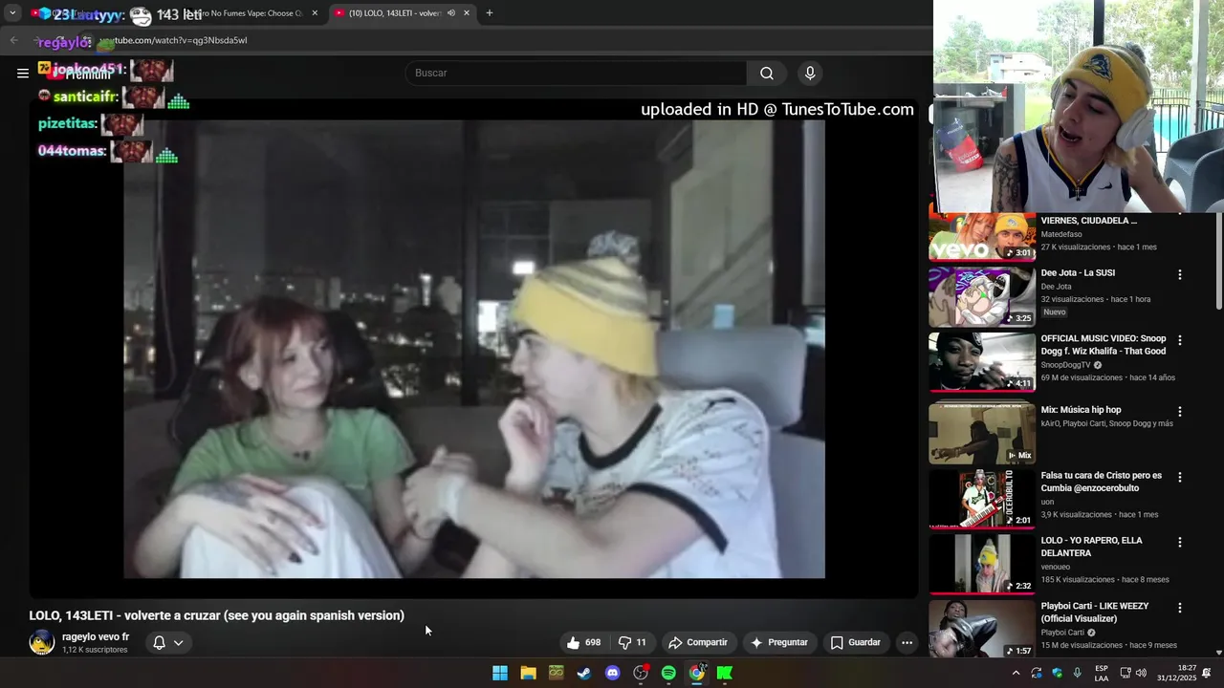This screenshot has height=688, width=1224.
Task: Go back with browser back arrow
Action: 13,40
